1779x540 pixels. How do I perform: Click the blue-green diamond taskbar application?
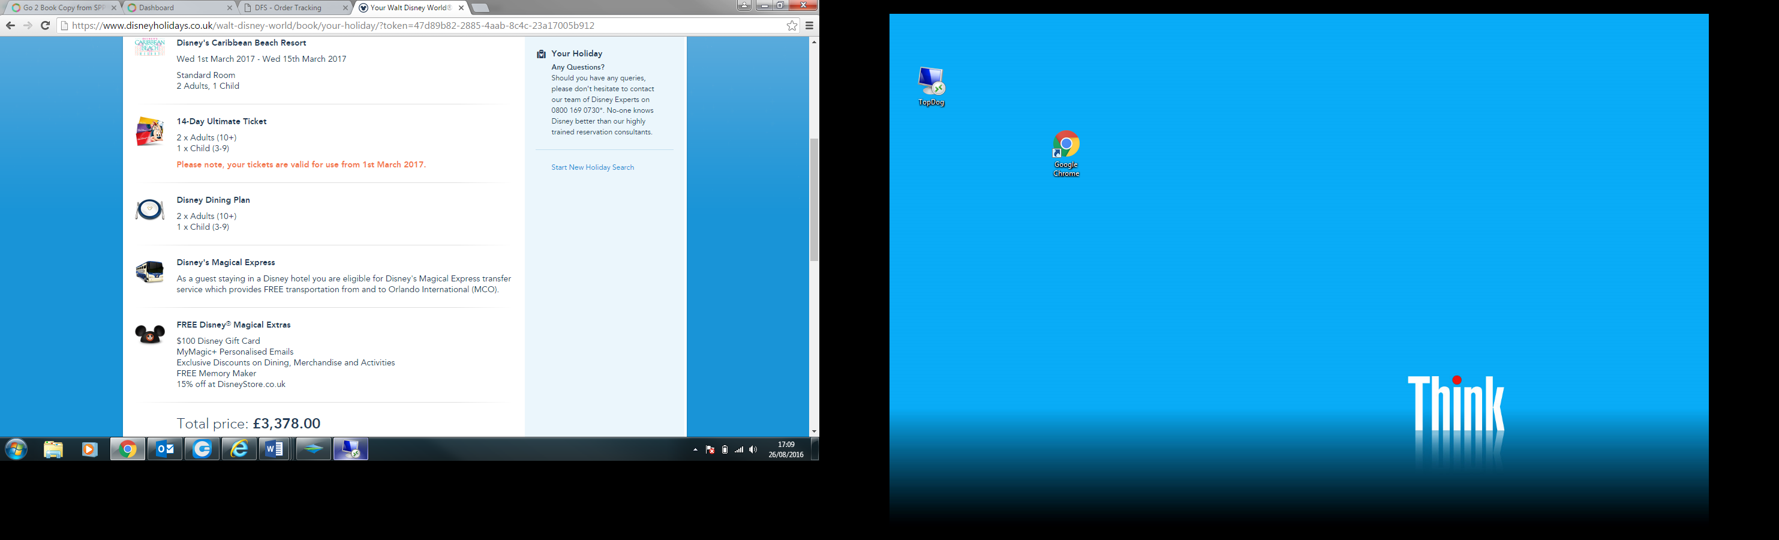314,449
